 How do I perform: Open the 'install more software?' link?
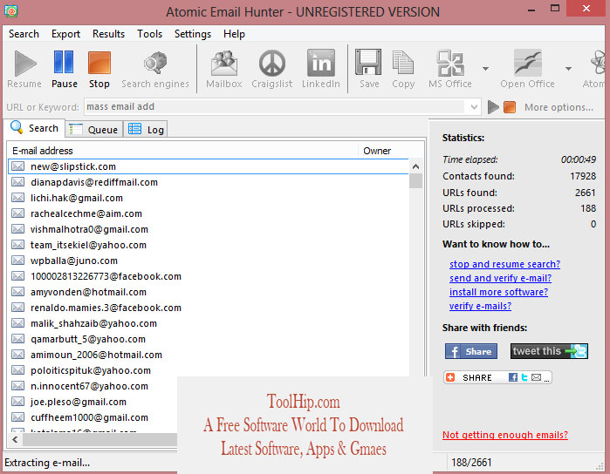pyautogui.click(x=498, y=292)
